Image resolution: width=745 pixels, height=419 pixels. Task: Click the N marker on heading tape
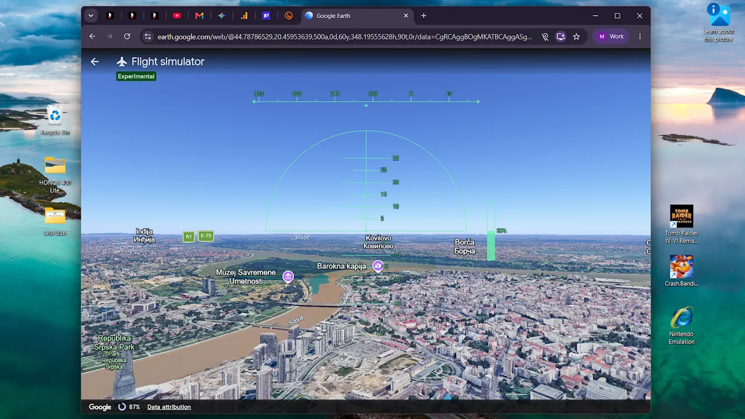(x=411, y=94)
